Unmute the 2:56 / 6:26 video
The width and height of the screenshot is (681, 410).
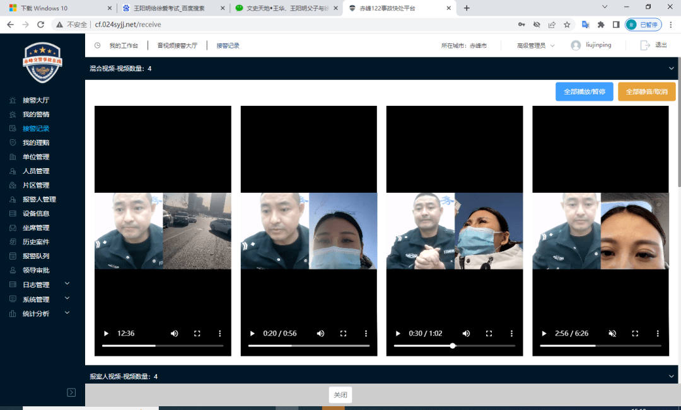(x=612, y=334)
